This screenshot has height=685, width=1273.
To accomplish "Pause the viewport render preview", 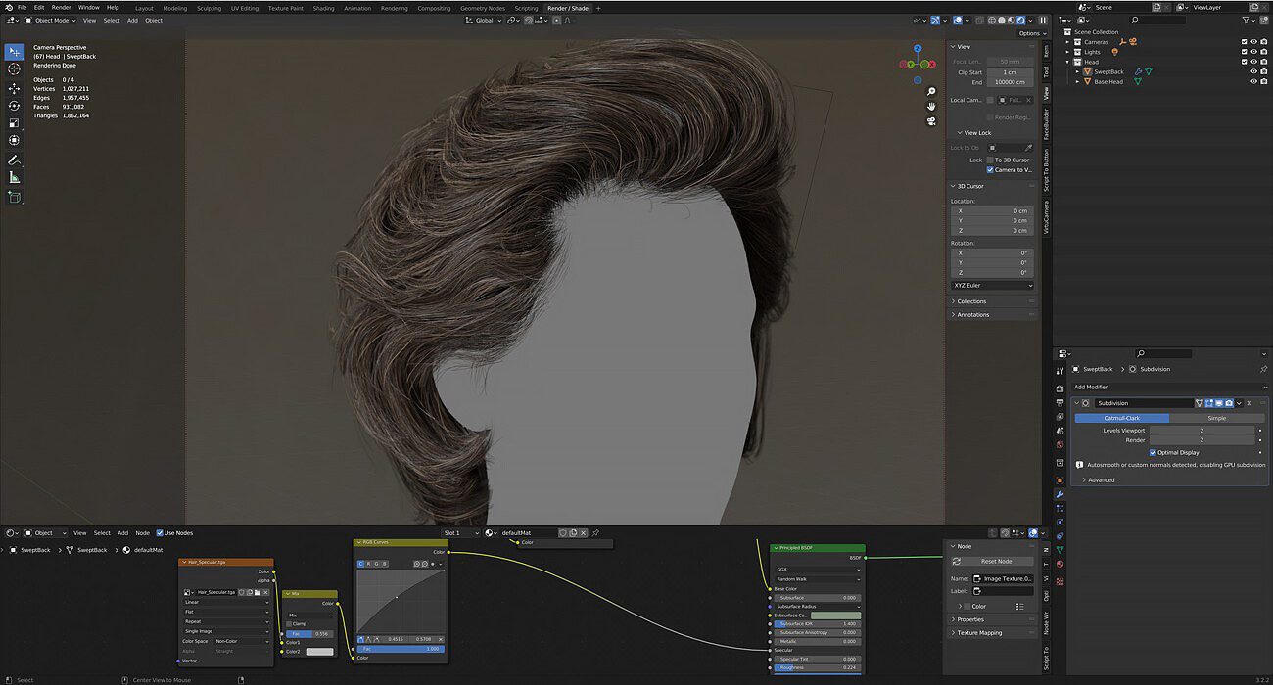I will tap(1043, 20).
